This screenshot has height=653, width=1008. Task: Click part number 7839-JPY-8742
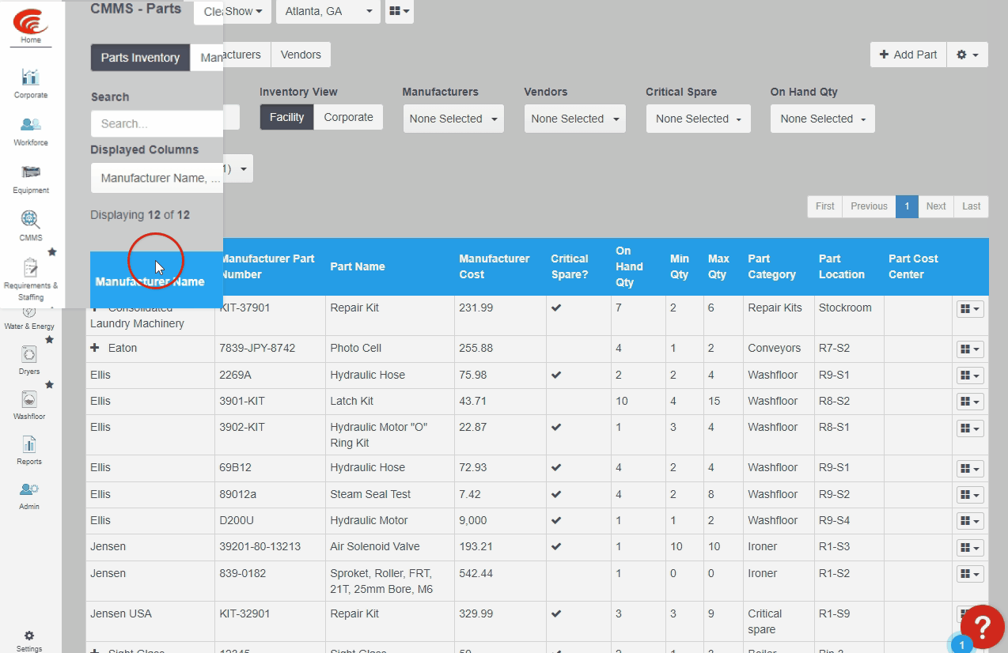(257, 348)
